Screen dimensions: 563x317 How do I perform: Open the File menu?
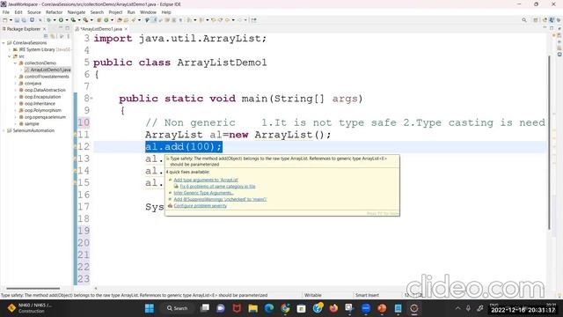pyautogui.click(x=6, y=12)
